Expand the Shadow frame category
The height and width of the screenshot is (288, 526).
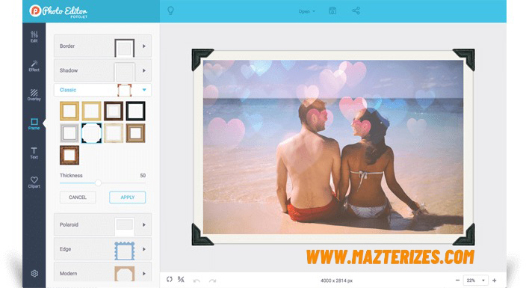tap(102, 70)
